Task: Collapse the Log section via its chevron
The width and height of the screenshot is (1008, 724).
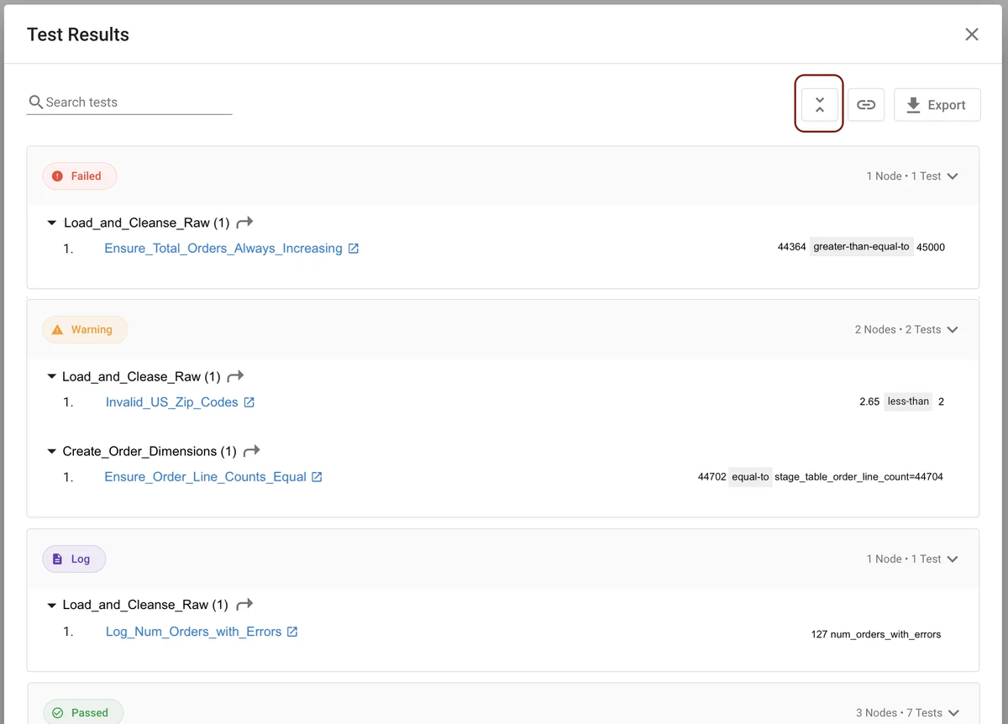Action: (953, 559)
